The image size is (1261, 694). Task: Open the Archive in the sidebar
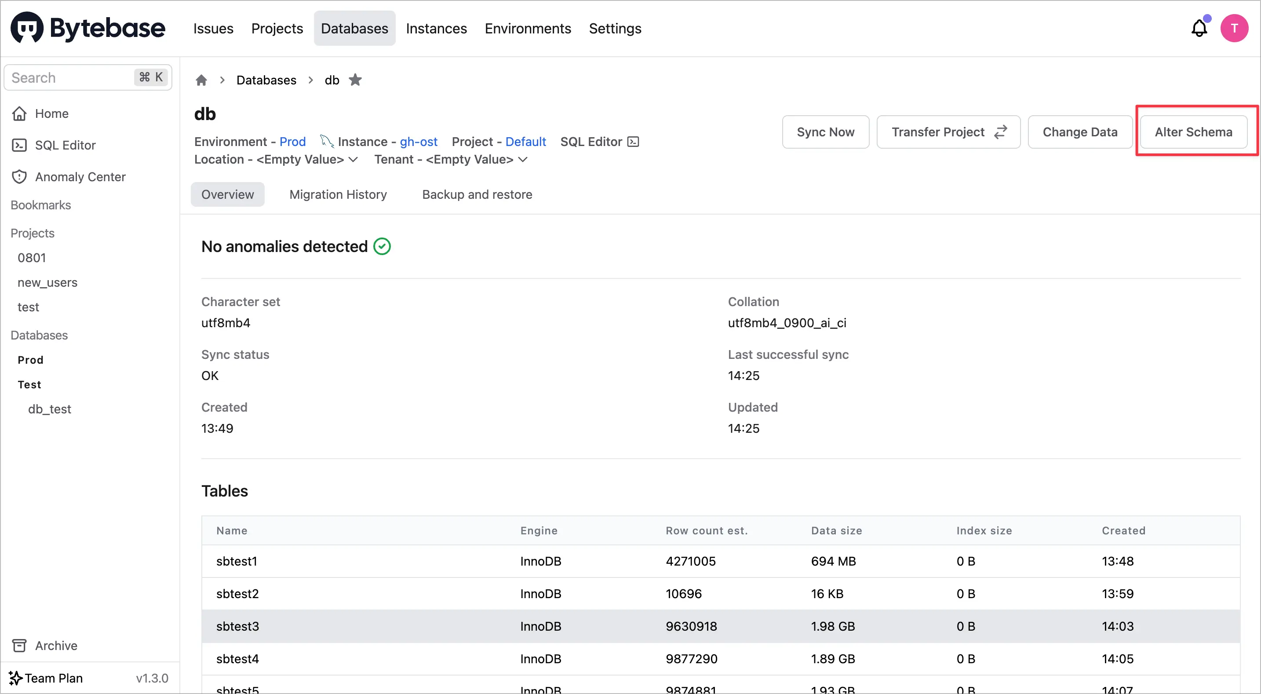click(x=56, y=646)
